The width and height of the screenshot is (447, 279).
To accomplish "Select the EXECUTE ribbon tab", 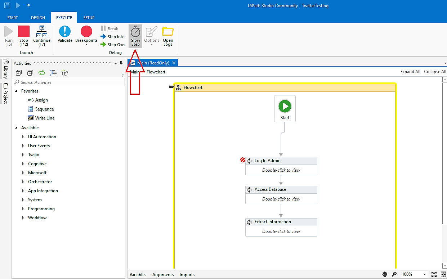I will click(x=64, y=18).
